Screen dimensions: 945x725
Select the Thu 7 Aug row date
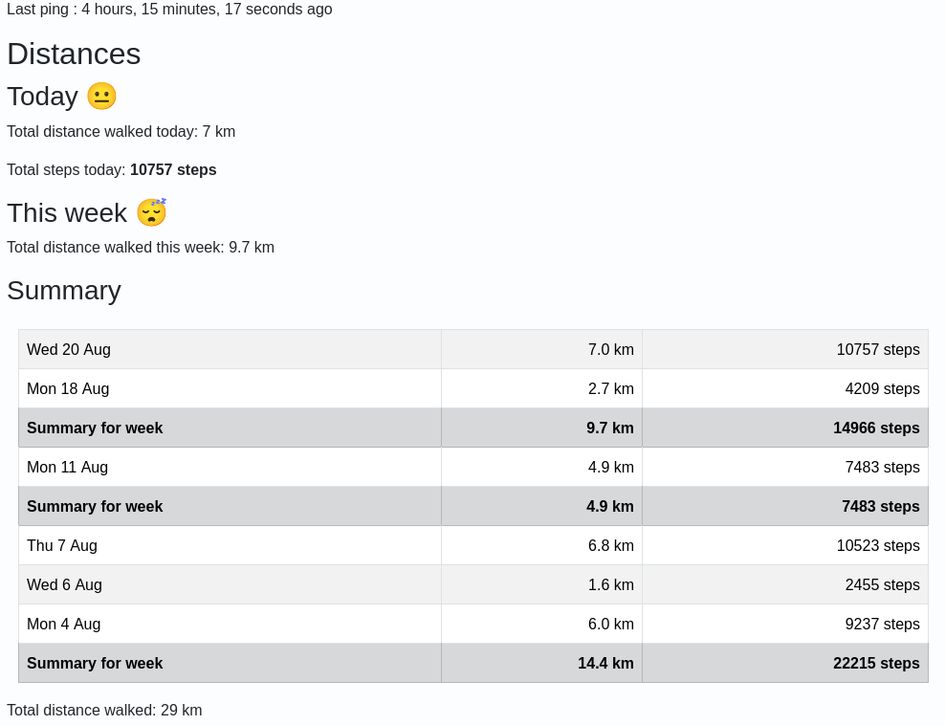pyautogui.click(x=62, y=545)
